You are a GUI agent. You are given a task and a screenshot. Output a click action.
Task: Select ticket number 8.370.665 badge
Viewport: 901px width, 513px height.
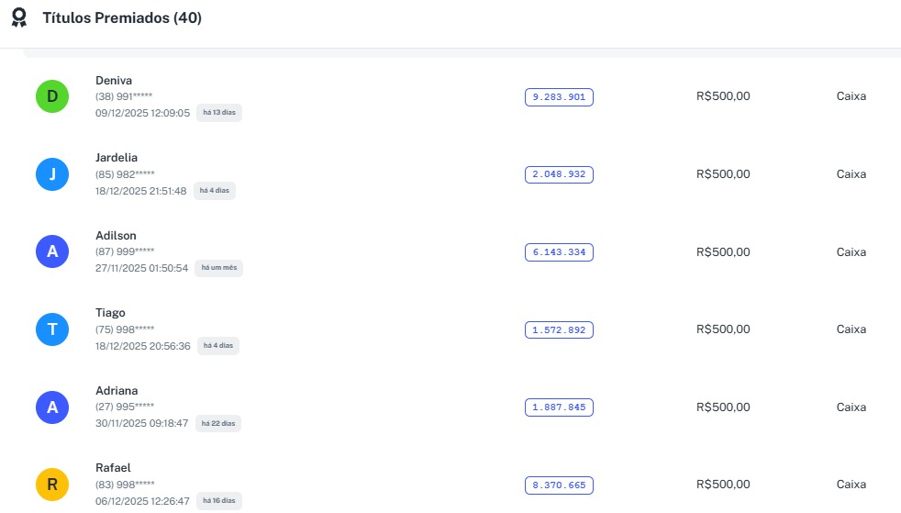pyautogui.click(x=559, y=485)
